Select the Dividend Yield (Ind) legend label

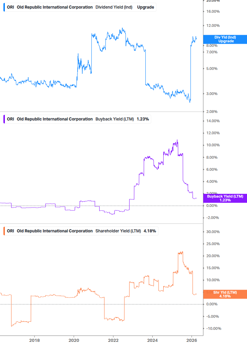(x=114, y=7)
